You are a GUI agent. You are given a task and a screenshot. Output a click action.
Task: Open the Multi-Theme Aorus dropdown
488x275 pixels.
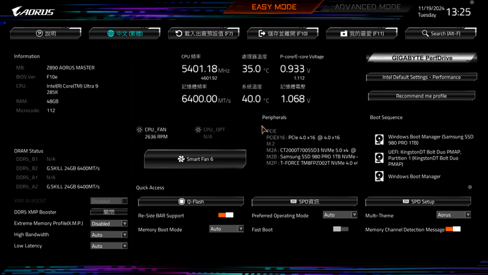(x=454, y=215)
